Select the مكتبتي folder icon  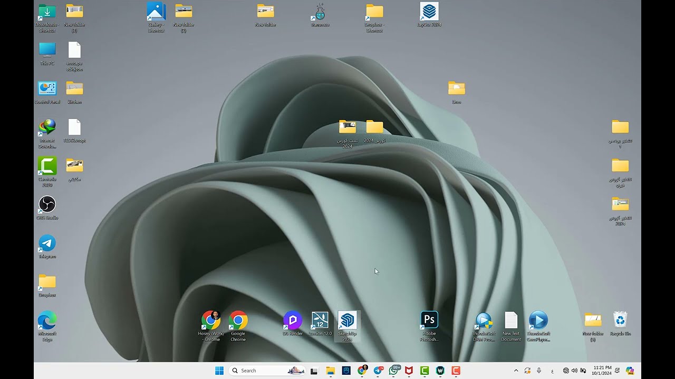(74, 169)
